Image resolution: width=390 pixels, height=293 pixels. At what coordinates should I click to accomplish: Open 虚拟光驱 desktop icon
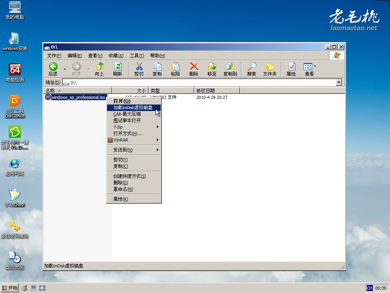pos(15,261)
